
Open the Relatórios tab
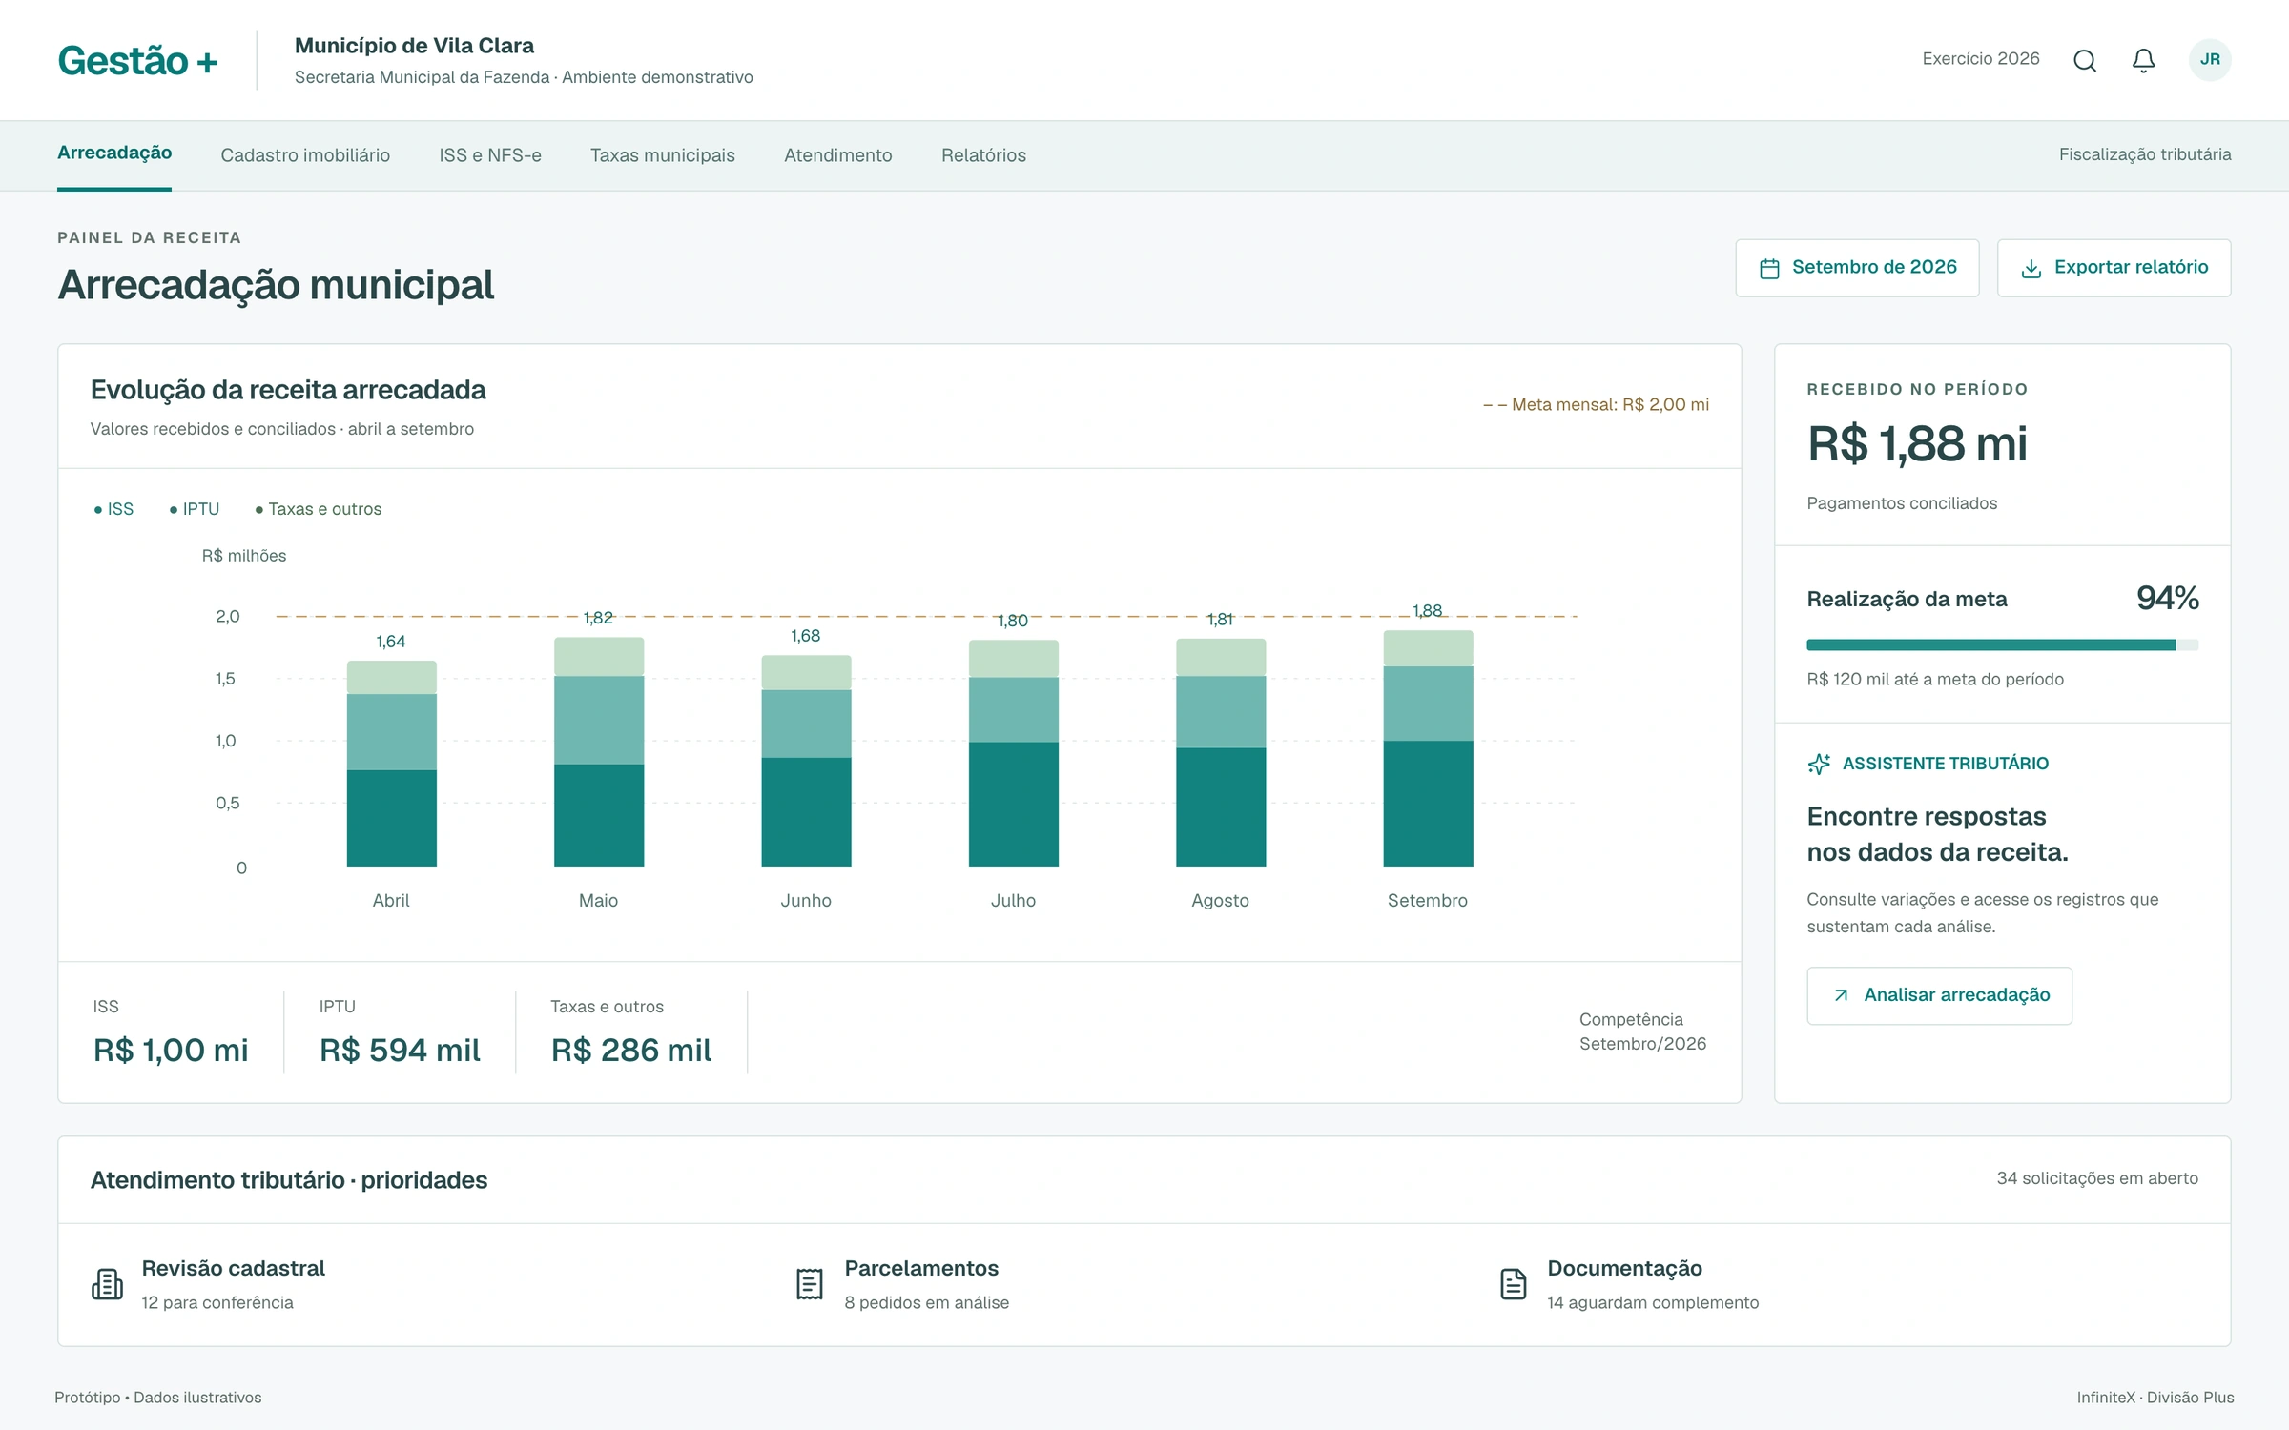(x=983, y=155)
